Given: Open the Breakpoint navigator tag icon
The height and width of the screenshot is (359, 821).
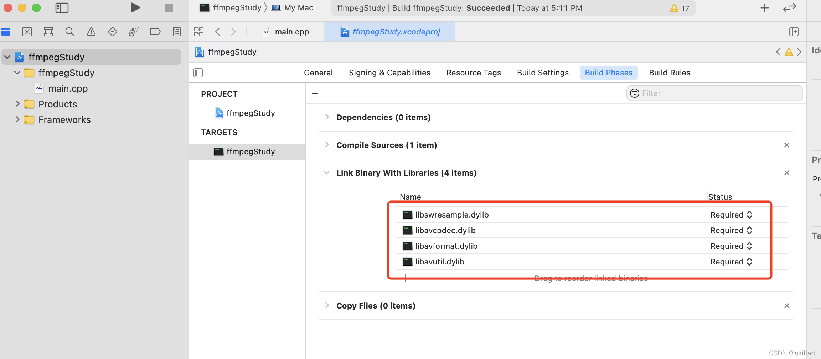Looking at the screenshot, I should 155,32.
